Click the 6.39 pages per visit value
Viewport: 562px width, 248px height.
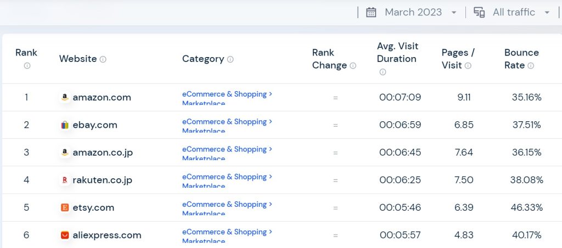click(x=464, y=207)
